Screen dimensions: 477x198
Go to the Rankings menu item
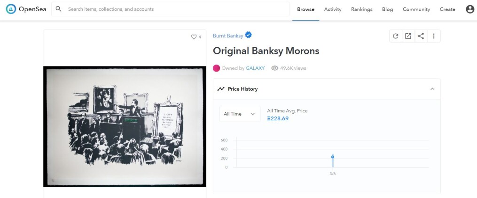(x=362, y=9)
